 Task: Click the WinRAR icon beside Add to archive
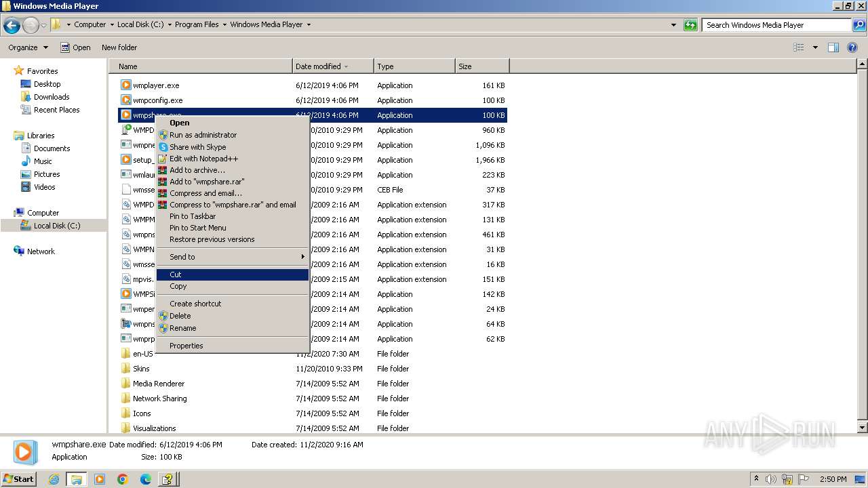pos(163,170)
